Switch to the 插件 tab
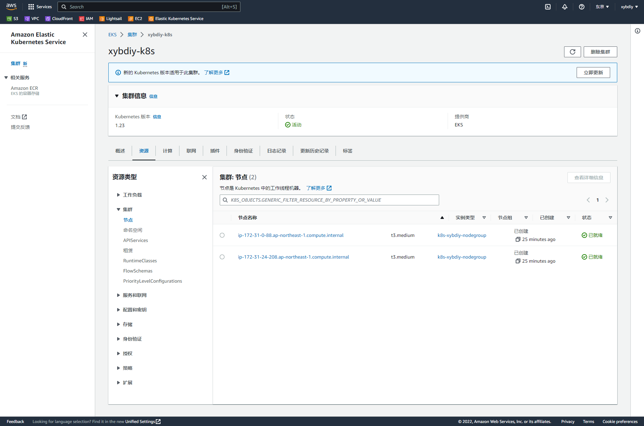644x426 pixels. click(x=215, y=151)
